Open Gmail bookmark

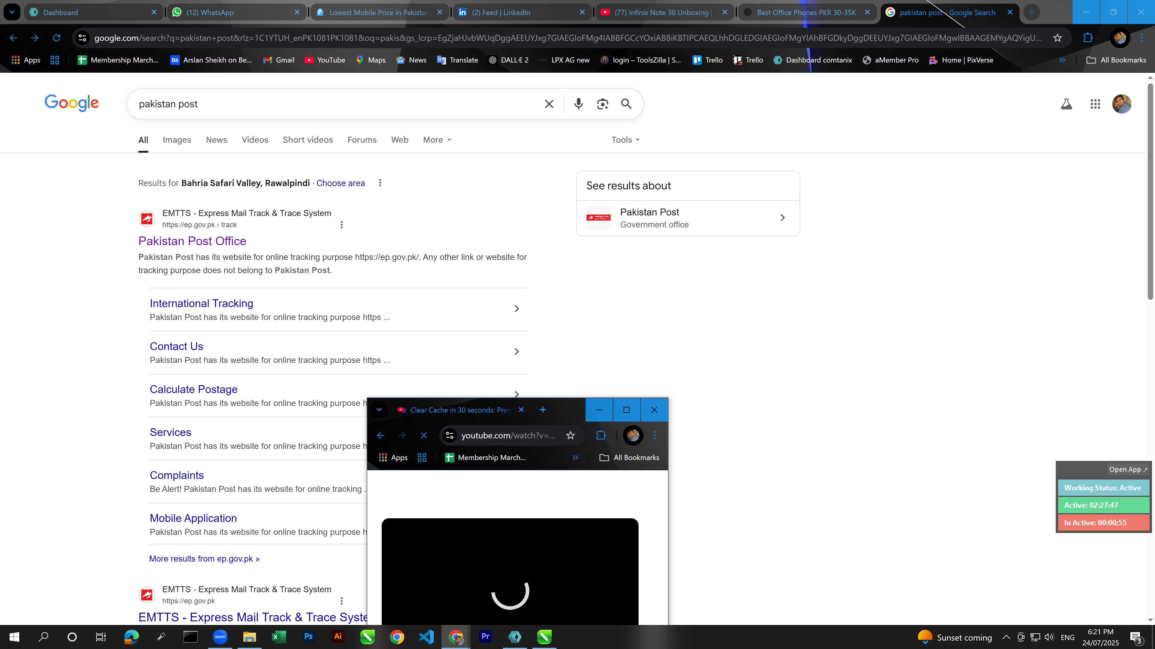(279, 60)
